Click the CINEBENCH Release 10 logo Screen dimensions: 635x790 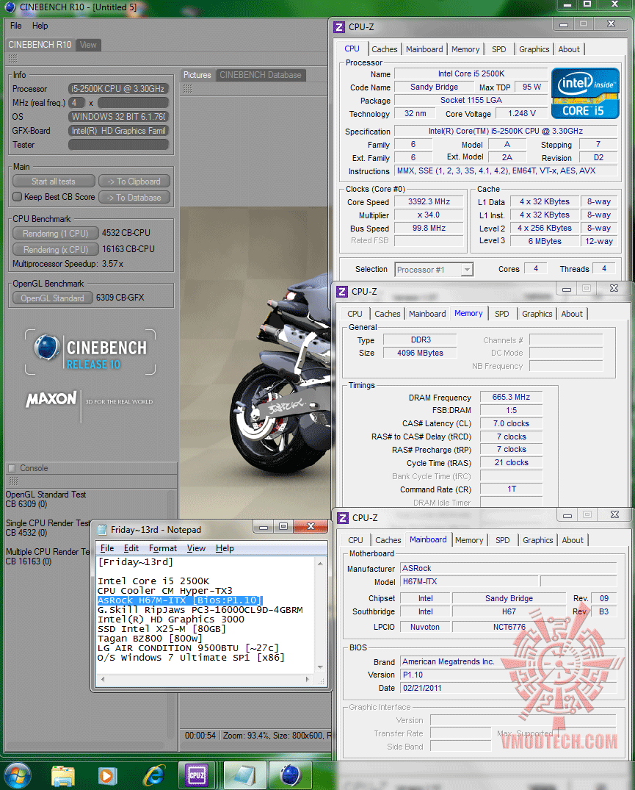(90, 352)
